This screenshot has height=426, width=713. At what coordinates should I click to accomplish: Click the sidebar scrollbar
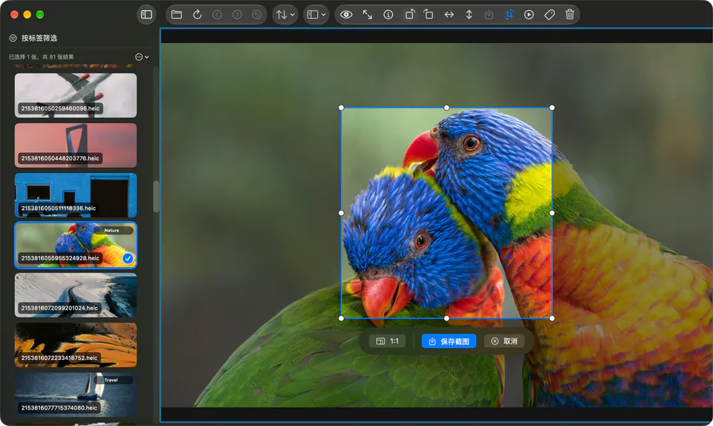(x=156, y=196)
